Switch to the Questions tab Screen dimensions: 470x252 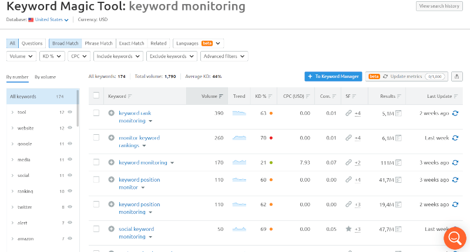[32, 43]
